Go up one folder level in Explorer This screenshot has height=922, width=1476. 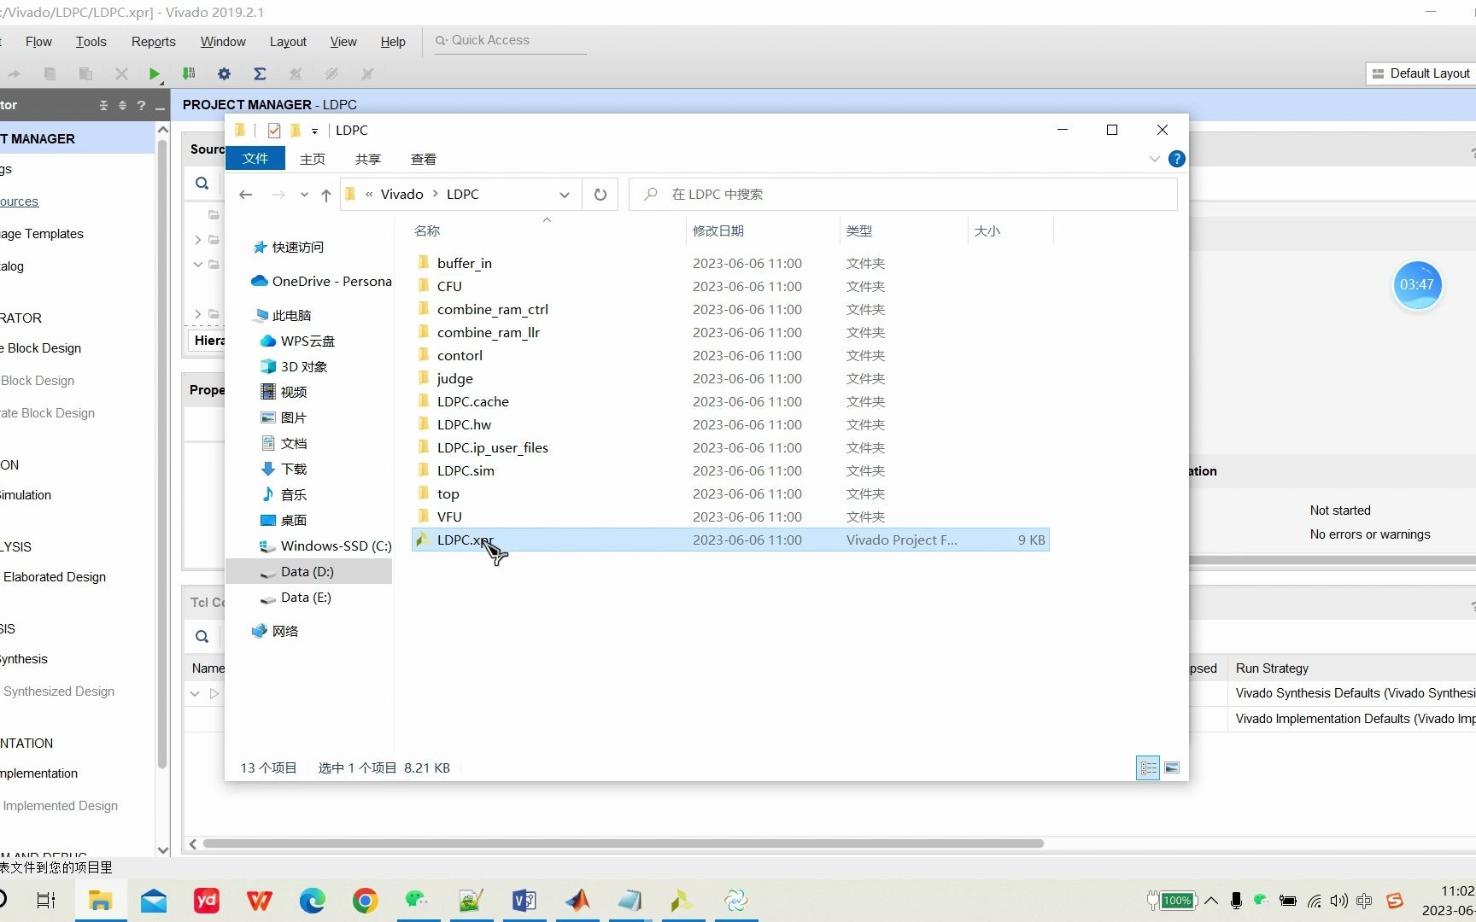point(325,195)
